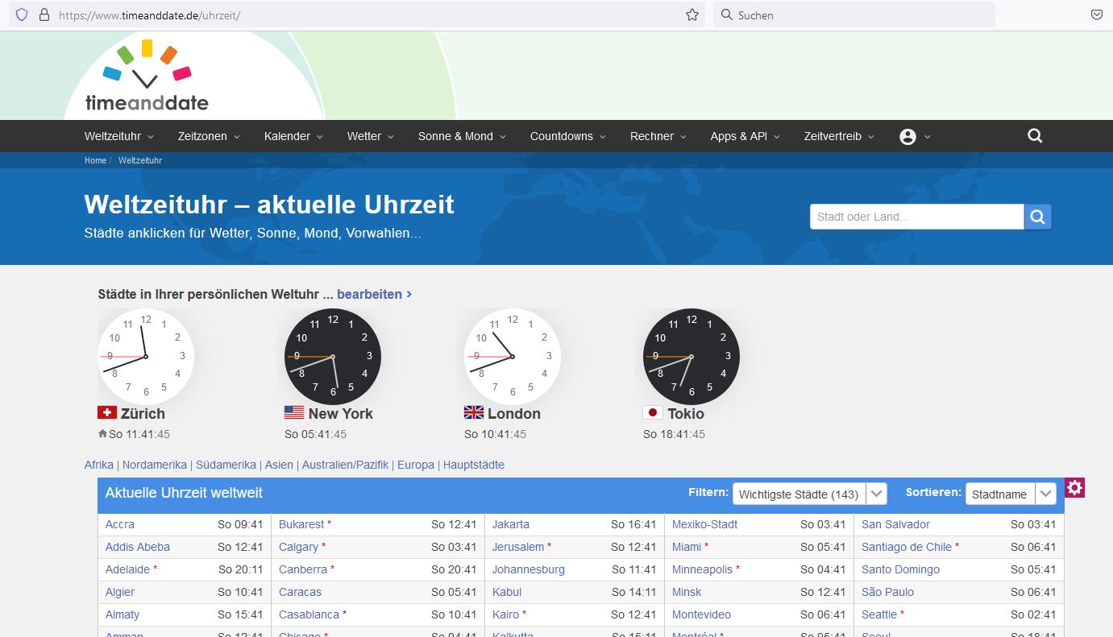The height and width of the screenshot is (637, 1113).
Task: Expand the Weltzeituhr navigation menu
Action: [118, 137]
